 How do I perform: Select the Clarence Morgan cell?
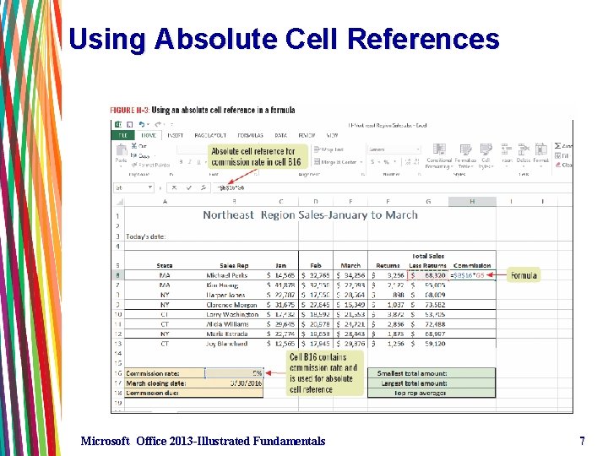[x=234, y=305]
